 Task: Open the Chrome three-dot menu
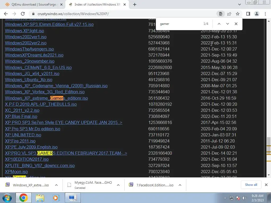pos(265,14)
